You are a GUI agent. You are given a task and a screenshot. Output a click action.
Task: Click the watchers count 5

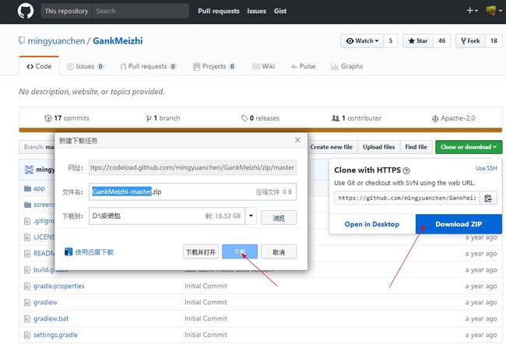tap(391, 41)
